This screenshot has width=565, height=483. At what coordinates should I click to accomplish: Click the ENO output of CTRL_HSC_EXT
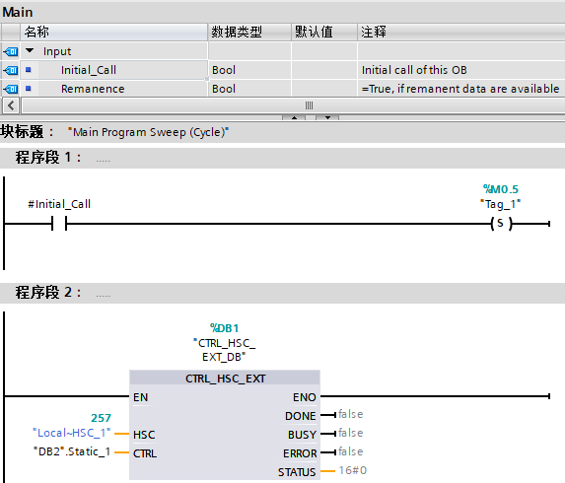point(305,397)
